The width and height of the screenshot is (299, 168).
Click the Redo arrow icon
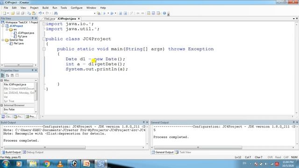click(x=47, y=13)
